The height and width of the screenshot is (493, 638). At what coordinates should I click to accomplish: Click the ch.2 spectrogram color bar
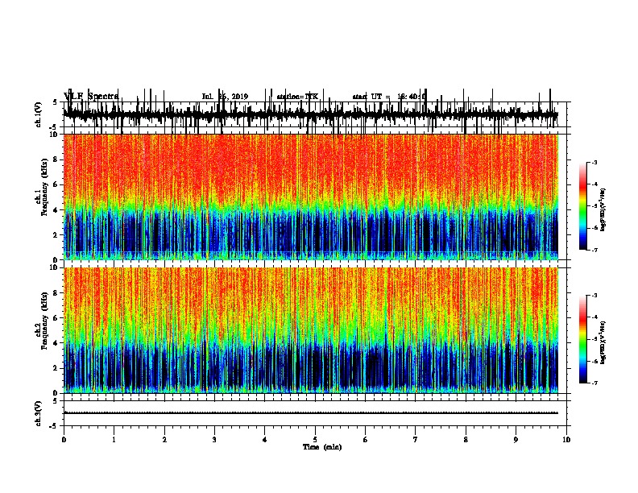583,339
